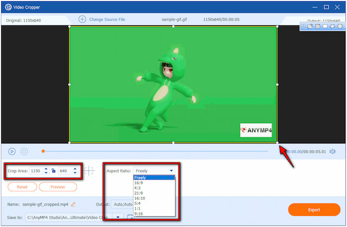Click the sample-gif.gif file name
This screenshot has height=227, width=347.
tap(174, 20)
